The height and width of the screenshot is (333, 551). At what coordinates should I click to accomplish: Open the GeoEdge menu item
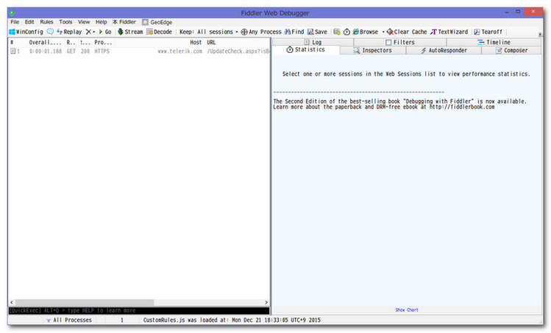tap(157, 22)
